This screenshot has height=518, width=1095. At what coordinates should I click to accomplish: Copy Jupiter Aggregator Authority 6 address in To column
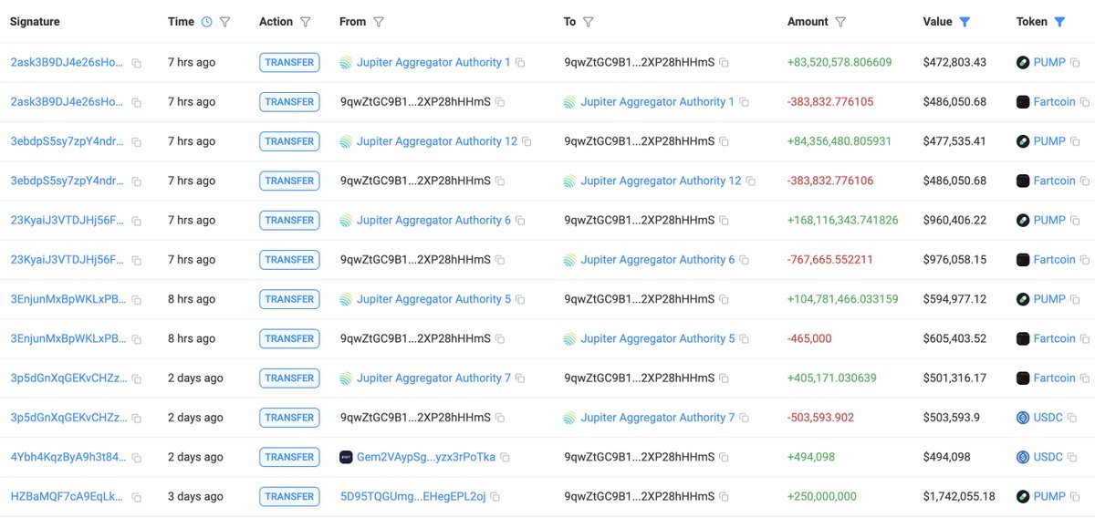[x=745, y=260]
